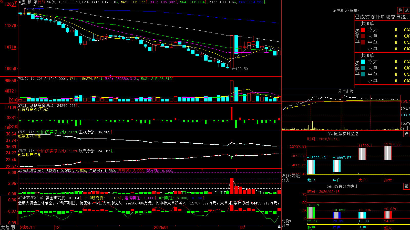Image resolution: width=410 pixels, height=230 pixels.
Task: Click the cyan 特大 swatch under 委卖单
Action: point(363,62)
